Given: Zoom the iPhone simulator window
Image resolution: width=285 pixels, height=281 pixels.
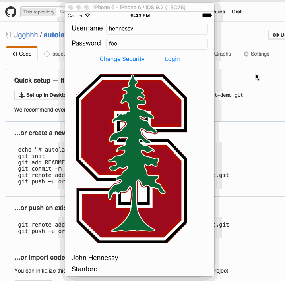Looking at the screenshot, I should (87, 7).
